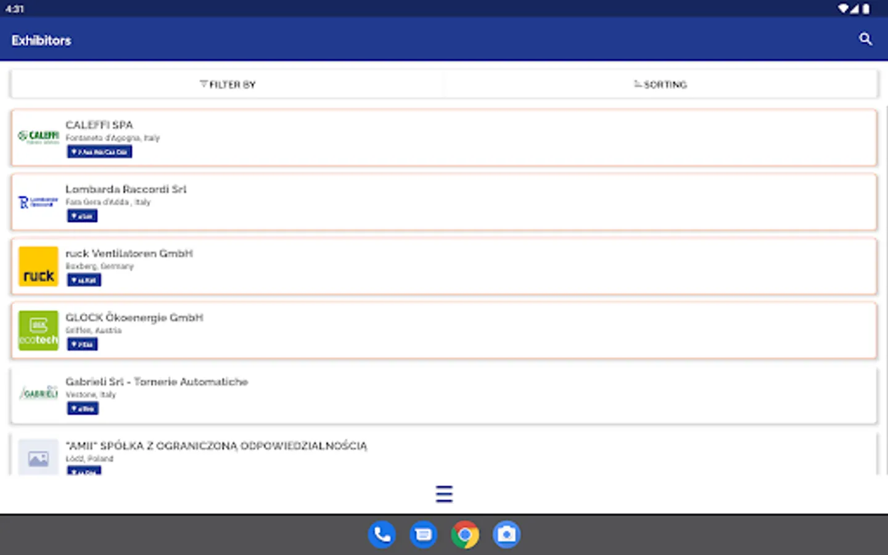Launch Chrome from the dock
888x555 pixels.
(x=465, y=534)
